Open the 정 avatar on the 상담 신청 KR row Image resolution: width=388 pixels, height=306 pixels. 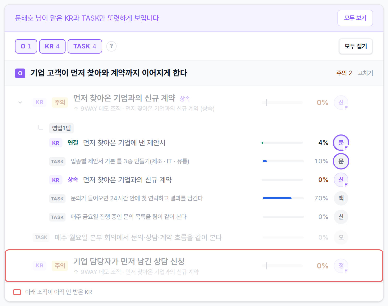click(341, 266)
